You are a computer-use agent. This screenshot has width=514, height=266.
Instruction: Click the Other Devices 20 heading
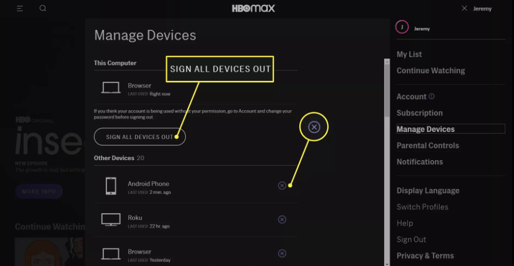pos(119,158)
